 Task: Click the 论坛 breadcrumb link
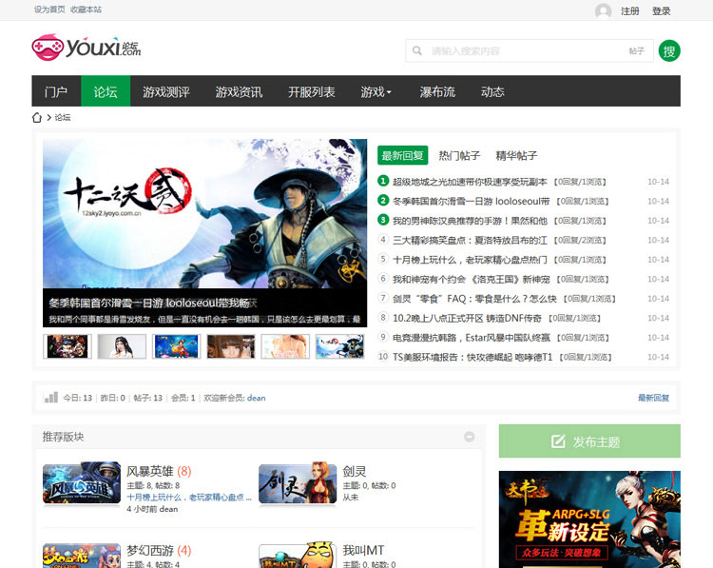[63, 117]
